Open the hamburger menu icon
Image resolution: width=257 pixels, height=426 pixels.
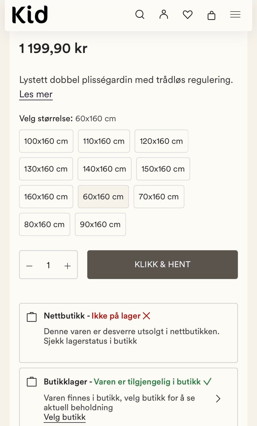[235, 14]
